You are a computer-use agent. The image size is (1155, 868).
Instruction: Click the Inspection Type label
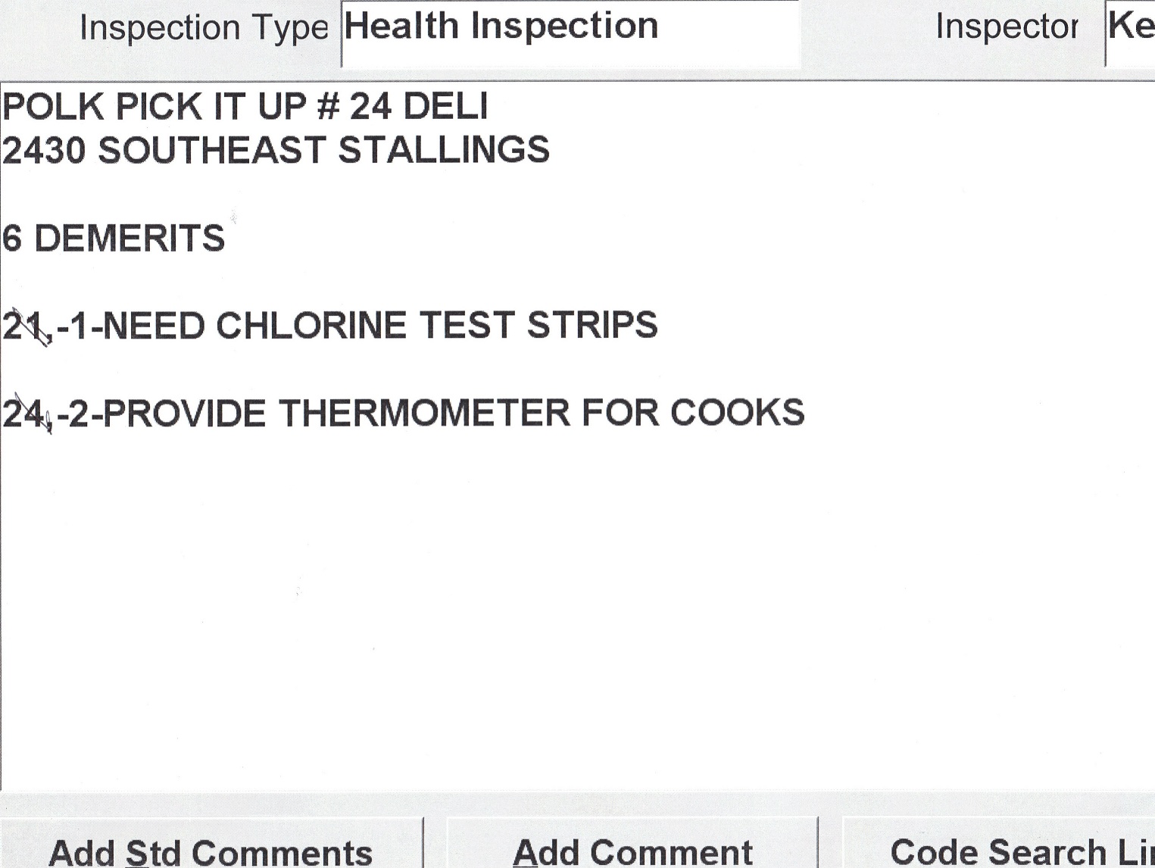pos(204,29)
